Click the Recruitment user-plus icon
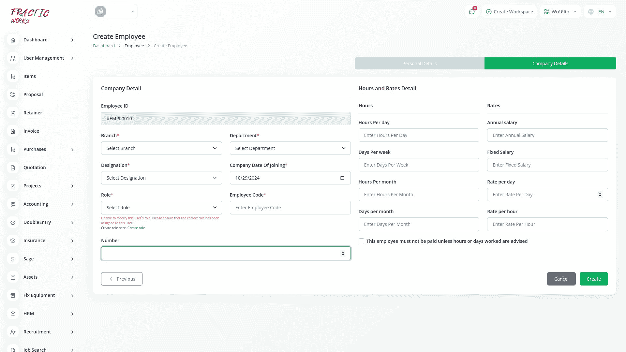 tap(13, 332)
